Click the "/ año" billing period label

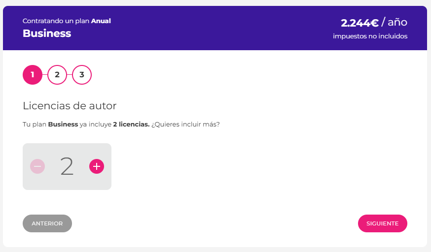click(x=395, y=22)
